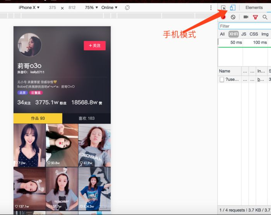Select the JS request type filter

tap(244, 34)
